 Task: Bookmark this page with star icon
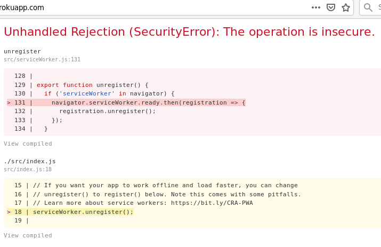tap(346, 7)
